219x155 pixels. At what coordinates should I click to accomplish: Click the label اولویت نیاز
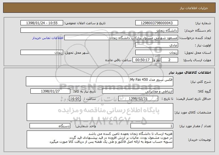[203, 45]
